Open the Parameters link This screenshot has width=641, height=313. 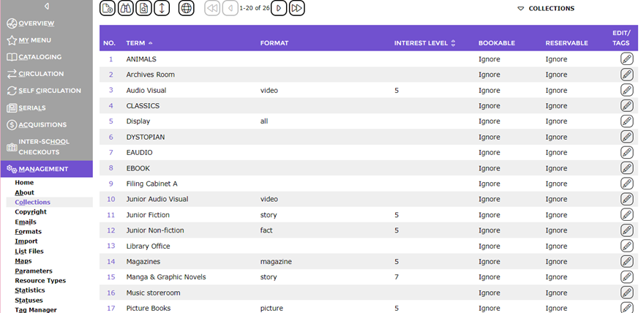coord(34,271)
